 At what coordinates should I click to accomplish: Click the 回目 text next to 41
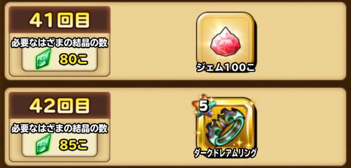(x=73, y=20)
